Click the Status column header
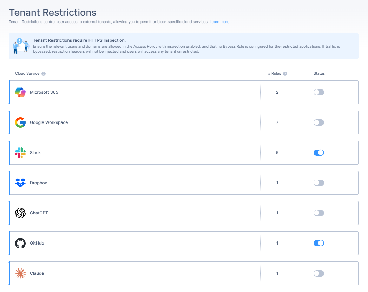The height and width of the screenshot is (292, 368). (319, 73)
